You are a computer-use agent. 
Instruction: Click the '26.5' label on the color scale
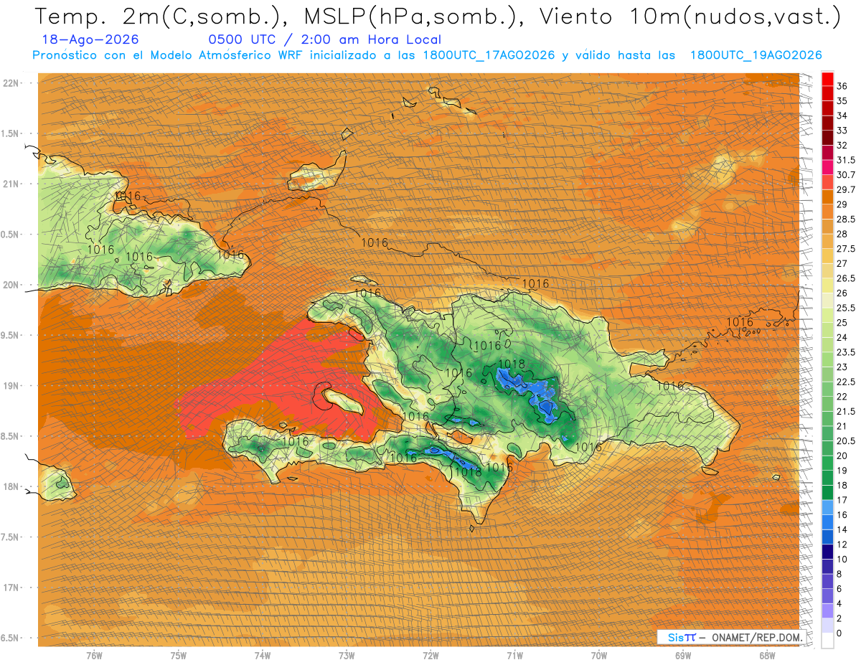(x=846, y=278)
